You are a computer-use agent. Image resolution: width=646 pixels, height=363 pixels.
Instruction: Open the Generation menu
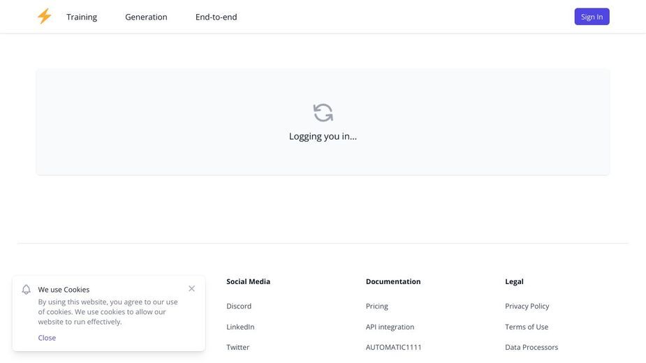(x=146, y=17)
